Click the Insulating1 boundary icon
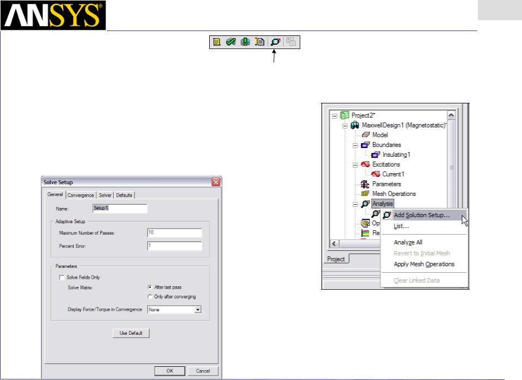The height and width of the screenshot is (380, 522). click(x=376, y=155)
